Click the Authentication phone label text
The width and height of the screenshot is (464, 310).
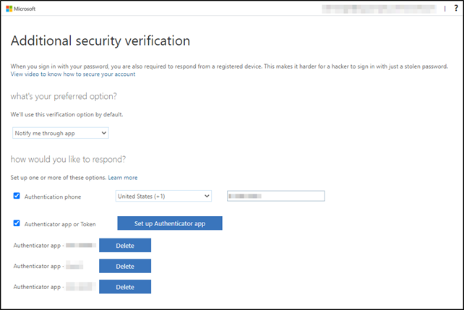coord(53,197)
